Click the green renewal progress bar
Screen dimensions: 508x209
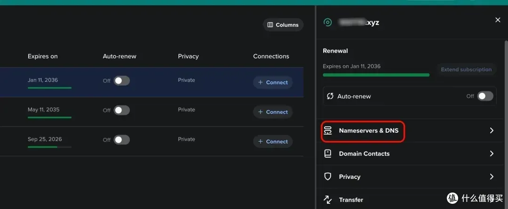(x=376, y=75)
